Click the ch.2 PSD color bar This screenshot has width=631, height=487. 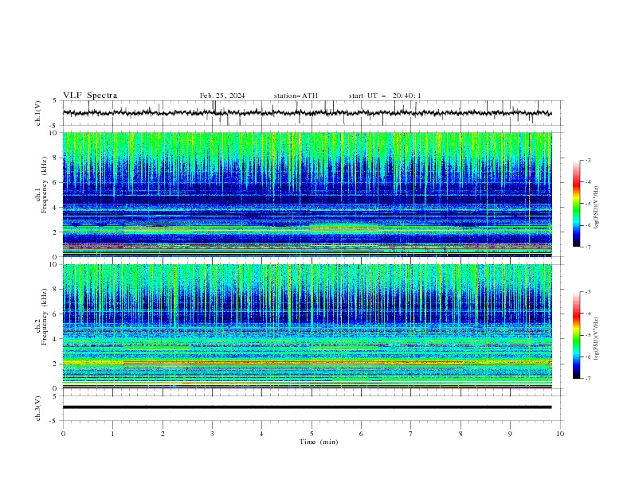pyautogui.click(x=576, y=335)
